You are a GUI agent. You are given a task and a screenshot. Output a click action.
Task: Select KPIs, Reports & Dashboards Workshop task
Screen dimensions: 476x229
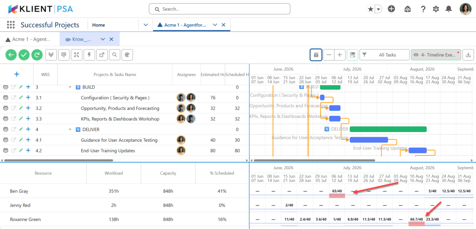[120, 119]
